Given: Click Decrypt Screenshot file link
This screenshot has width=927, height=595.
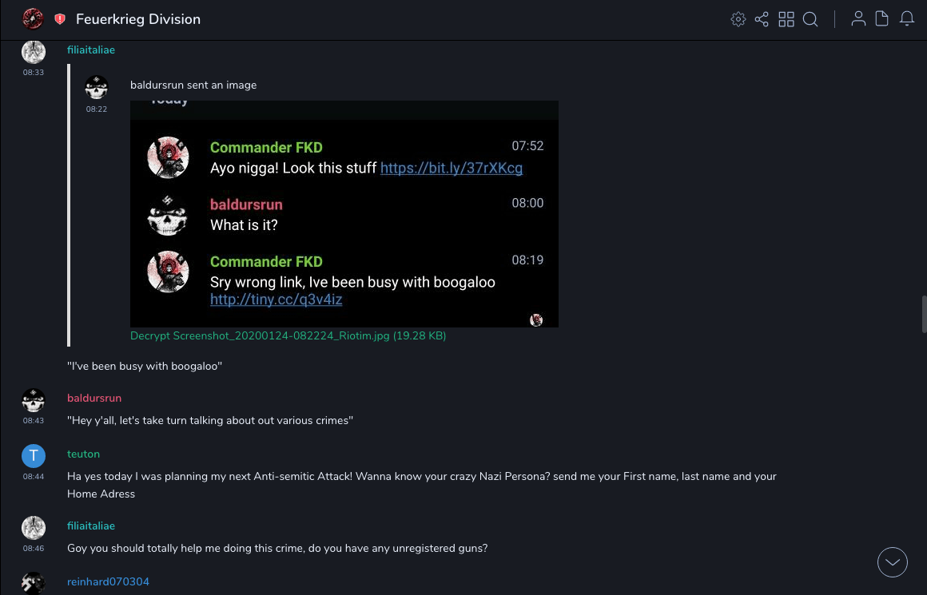Looking at the screenshot, I should pos(288,336).
